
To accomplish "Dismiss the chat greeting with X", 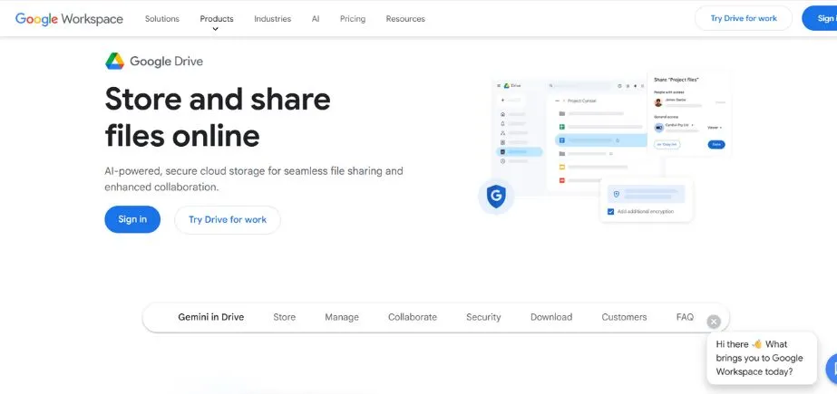I will [714, 322].
